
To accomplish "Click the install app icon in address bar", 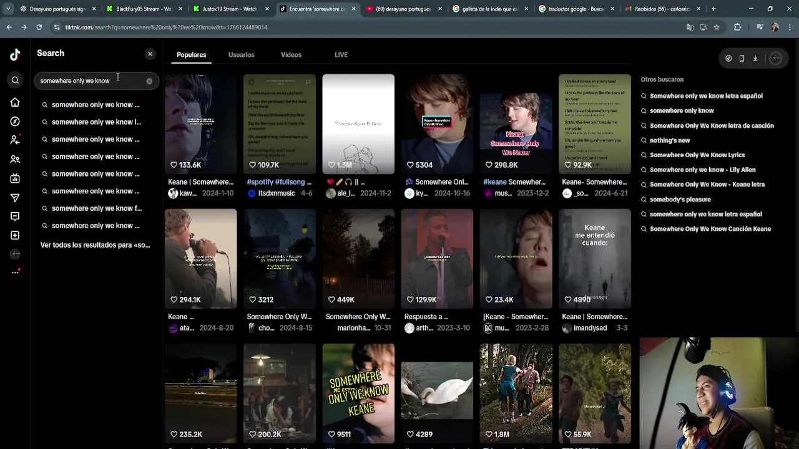I will 703,27.
